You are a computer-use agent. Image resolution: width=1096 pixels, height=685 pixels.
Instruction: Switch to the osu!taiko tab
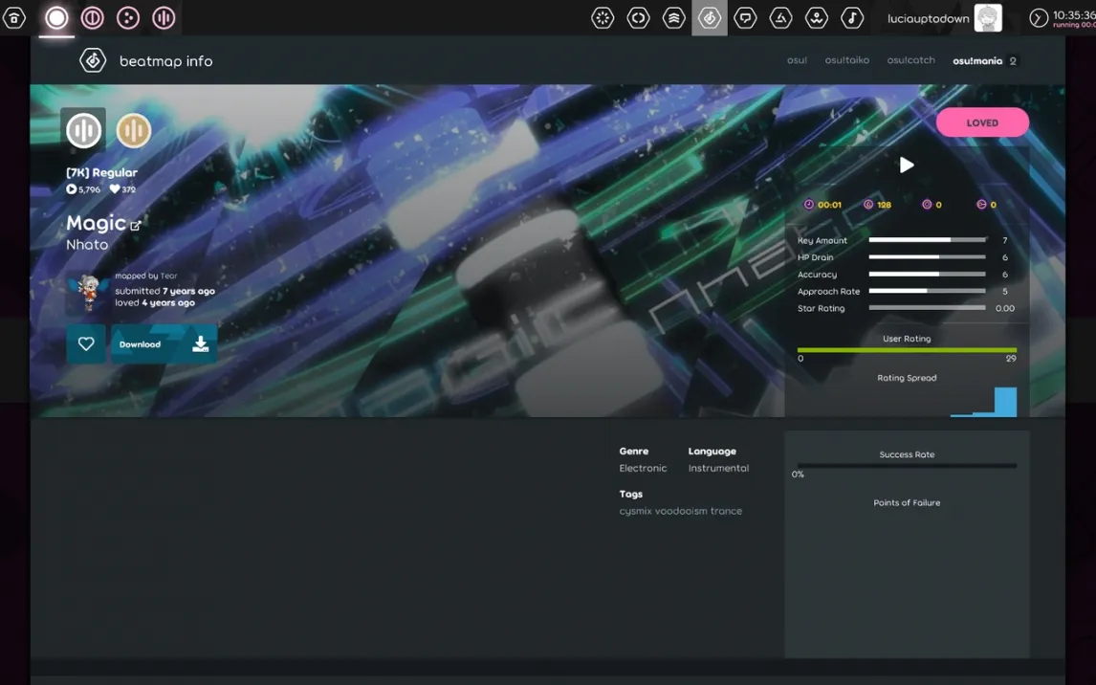pyautogui.click(x=846, y=60)
